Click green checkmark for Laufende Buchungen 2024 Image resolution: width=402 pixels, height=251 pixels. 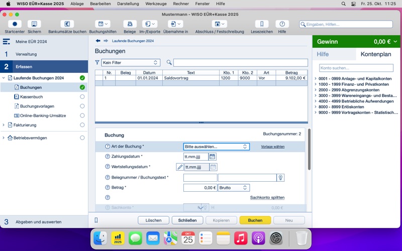[x=82, y=78]
